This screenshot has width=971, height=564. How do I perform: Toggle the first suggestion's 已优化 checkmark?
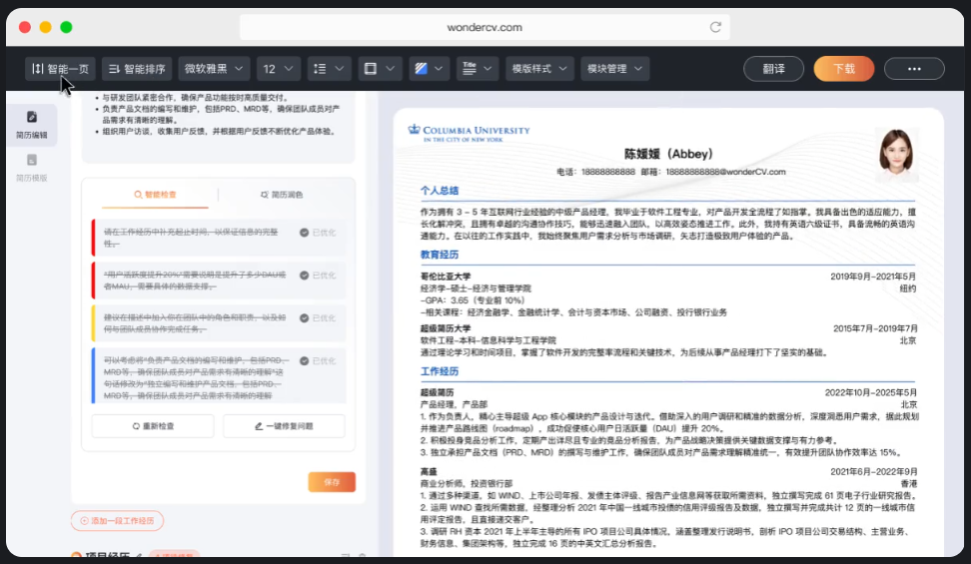[305, 233]
